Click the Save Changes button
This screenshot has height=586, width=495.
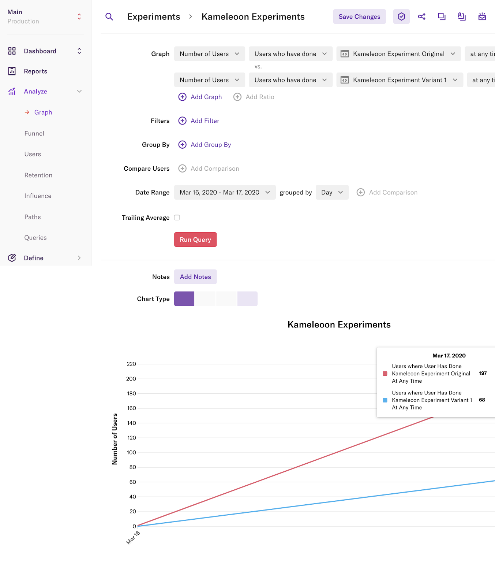(x=359, y=17)
